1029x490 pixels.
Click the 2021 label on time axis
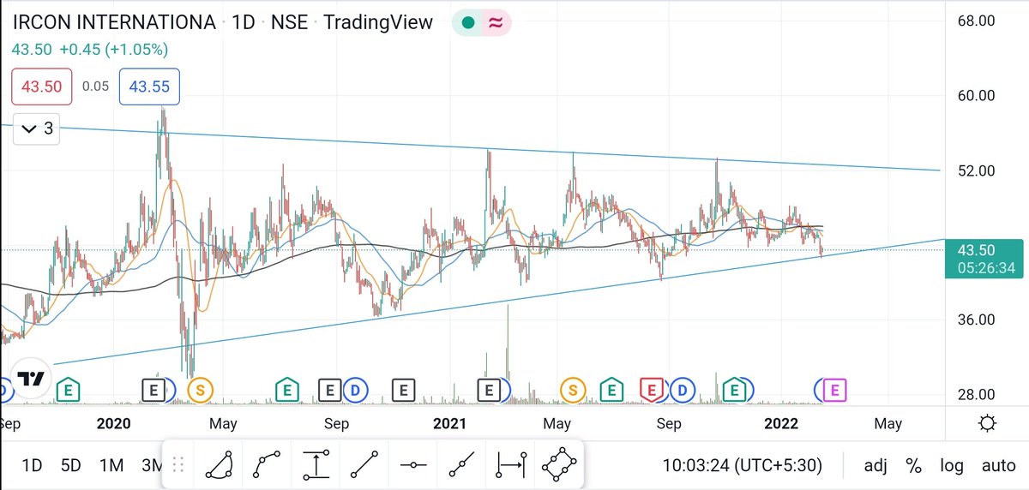[x=449, y=423]
